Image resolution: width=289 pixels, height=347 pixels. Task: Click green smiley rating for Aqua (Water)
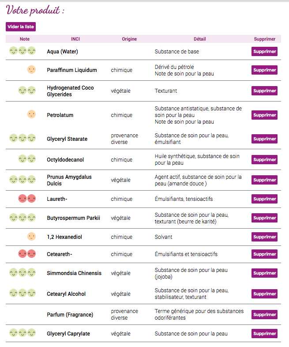click(23, 51)
